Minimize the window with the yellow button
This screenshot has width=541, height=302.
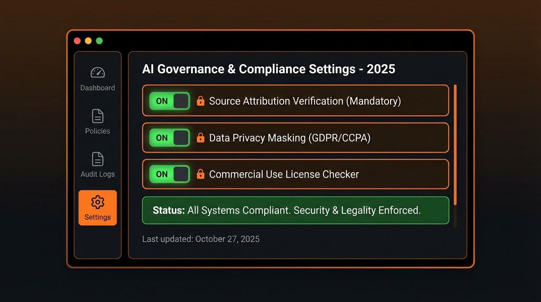point(88,41)
